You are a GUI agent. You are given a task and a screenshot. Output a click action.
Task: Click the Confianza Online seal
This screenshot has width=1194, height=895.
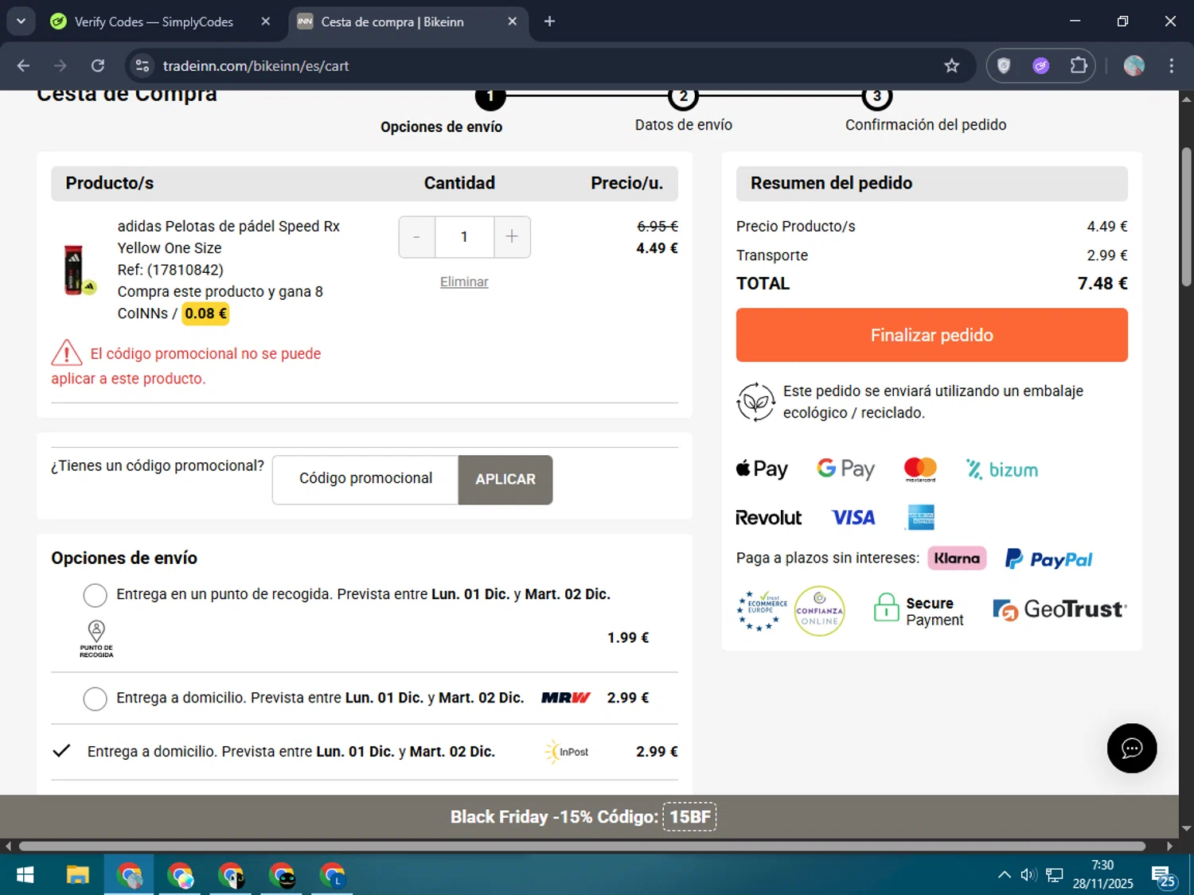820,611
